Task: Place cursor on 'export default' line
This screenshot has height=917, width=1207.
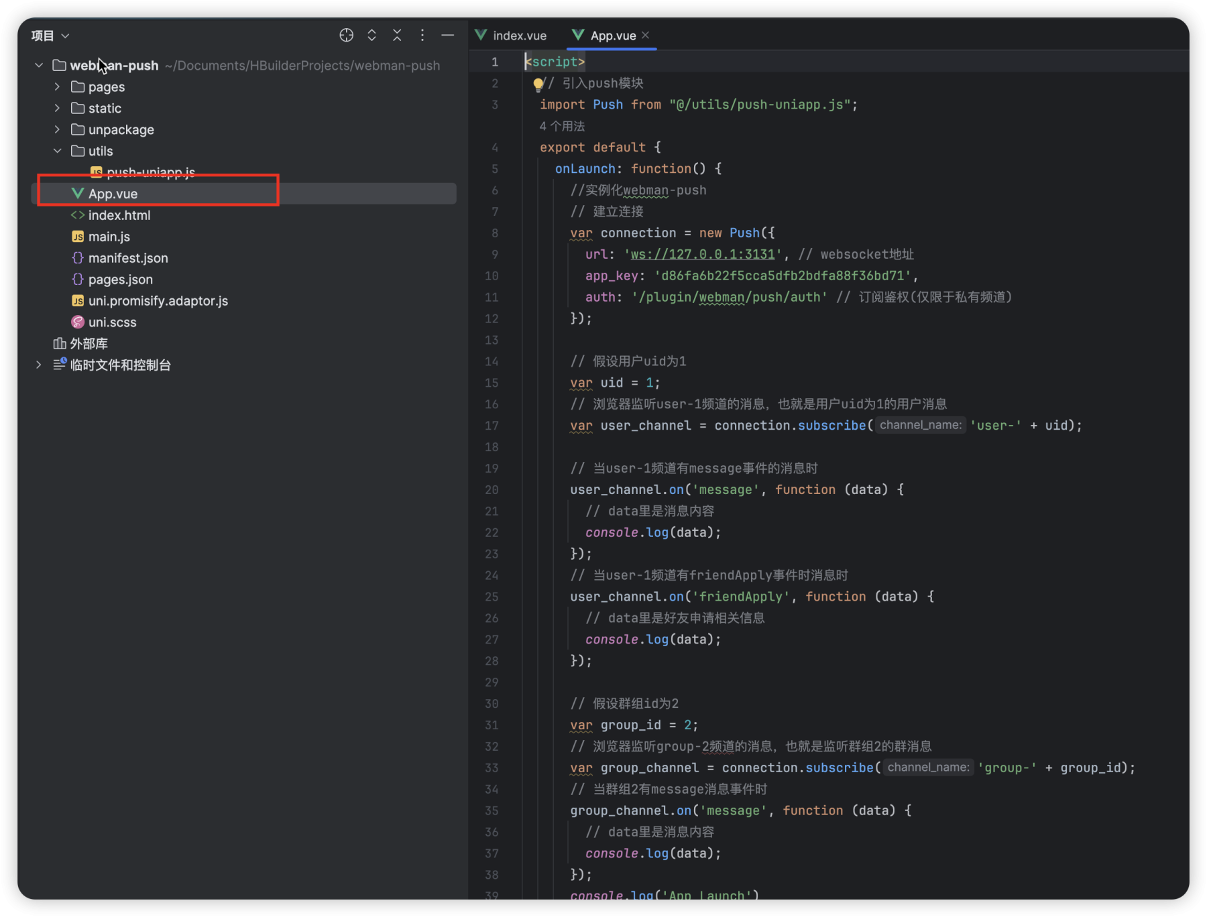Action: pyautogui.click(x=600, y=147)
